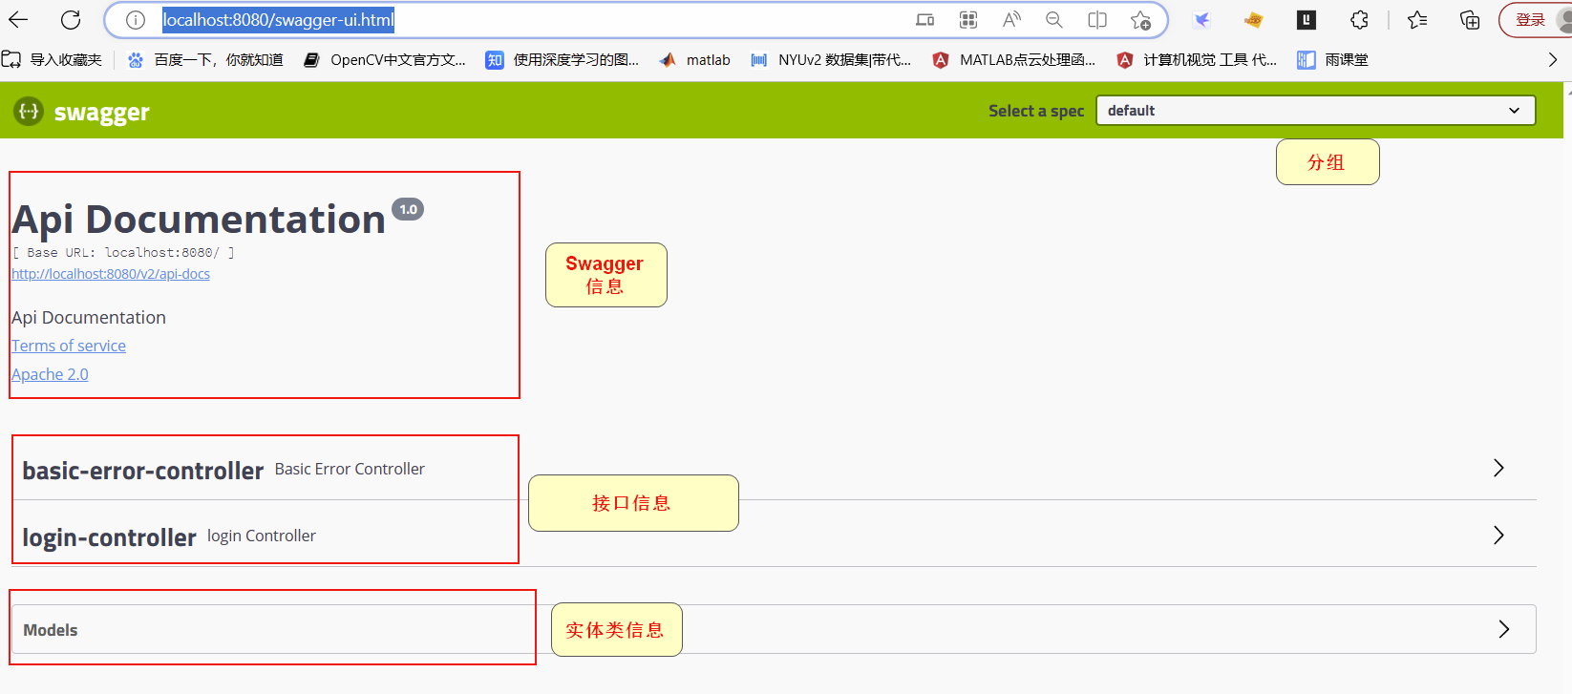Viewport: 1572px width, 694px height.
Task: View site information icon in address bar
Action: point(136,19)
